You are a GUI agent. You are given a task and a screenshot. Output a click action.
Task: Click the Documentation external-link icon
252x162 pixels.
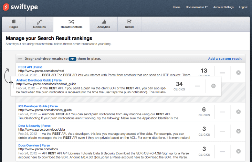tap(206, 7)
